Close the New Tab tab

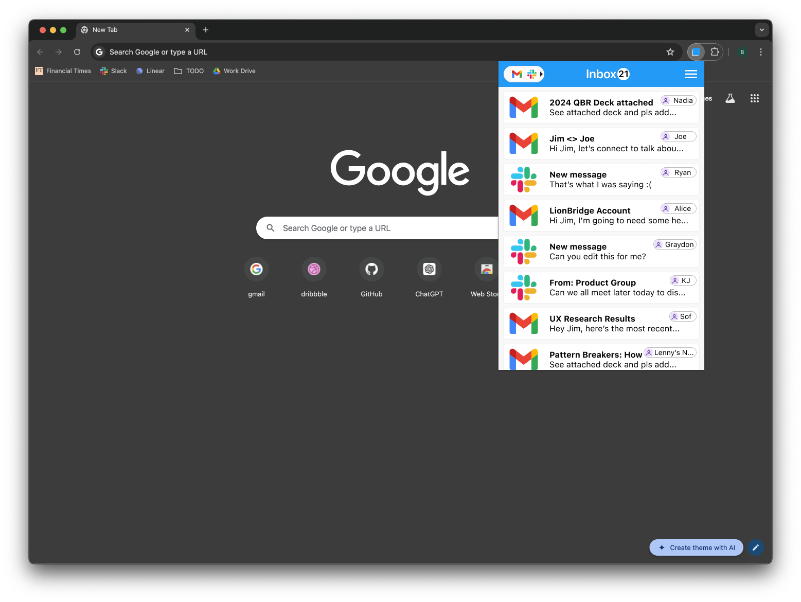(x=187, y=30)
